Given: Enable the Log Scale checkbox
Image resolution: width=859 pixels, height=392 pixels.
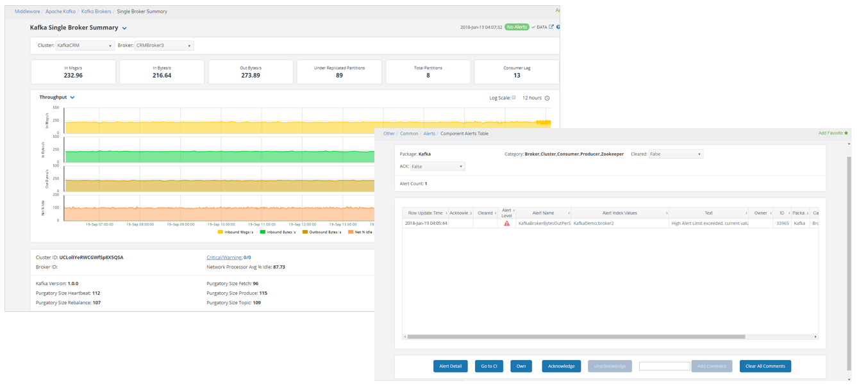Looking at the screenshot, I should click(x=513, y=97).
